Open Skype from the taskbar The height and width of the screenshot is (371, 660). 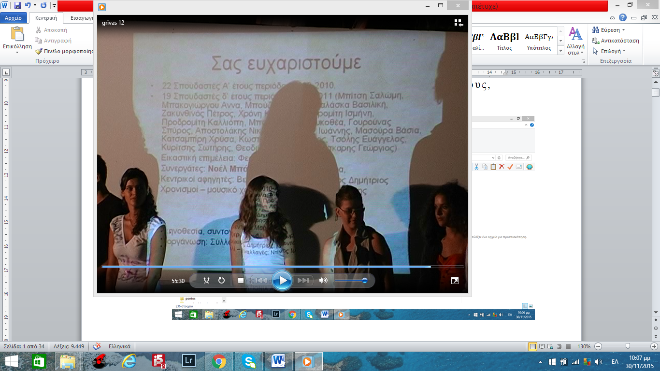[249, 361]
